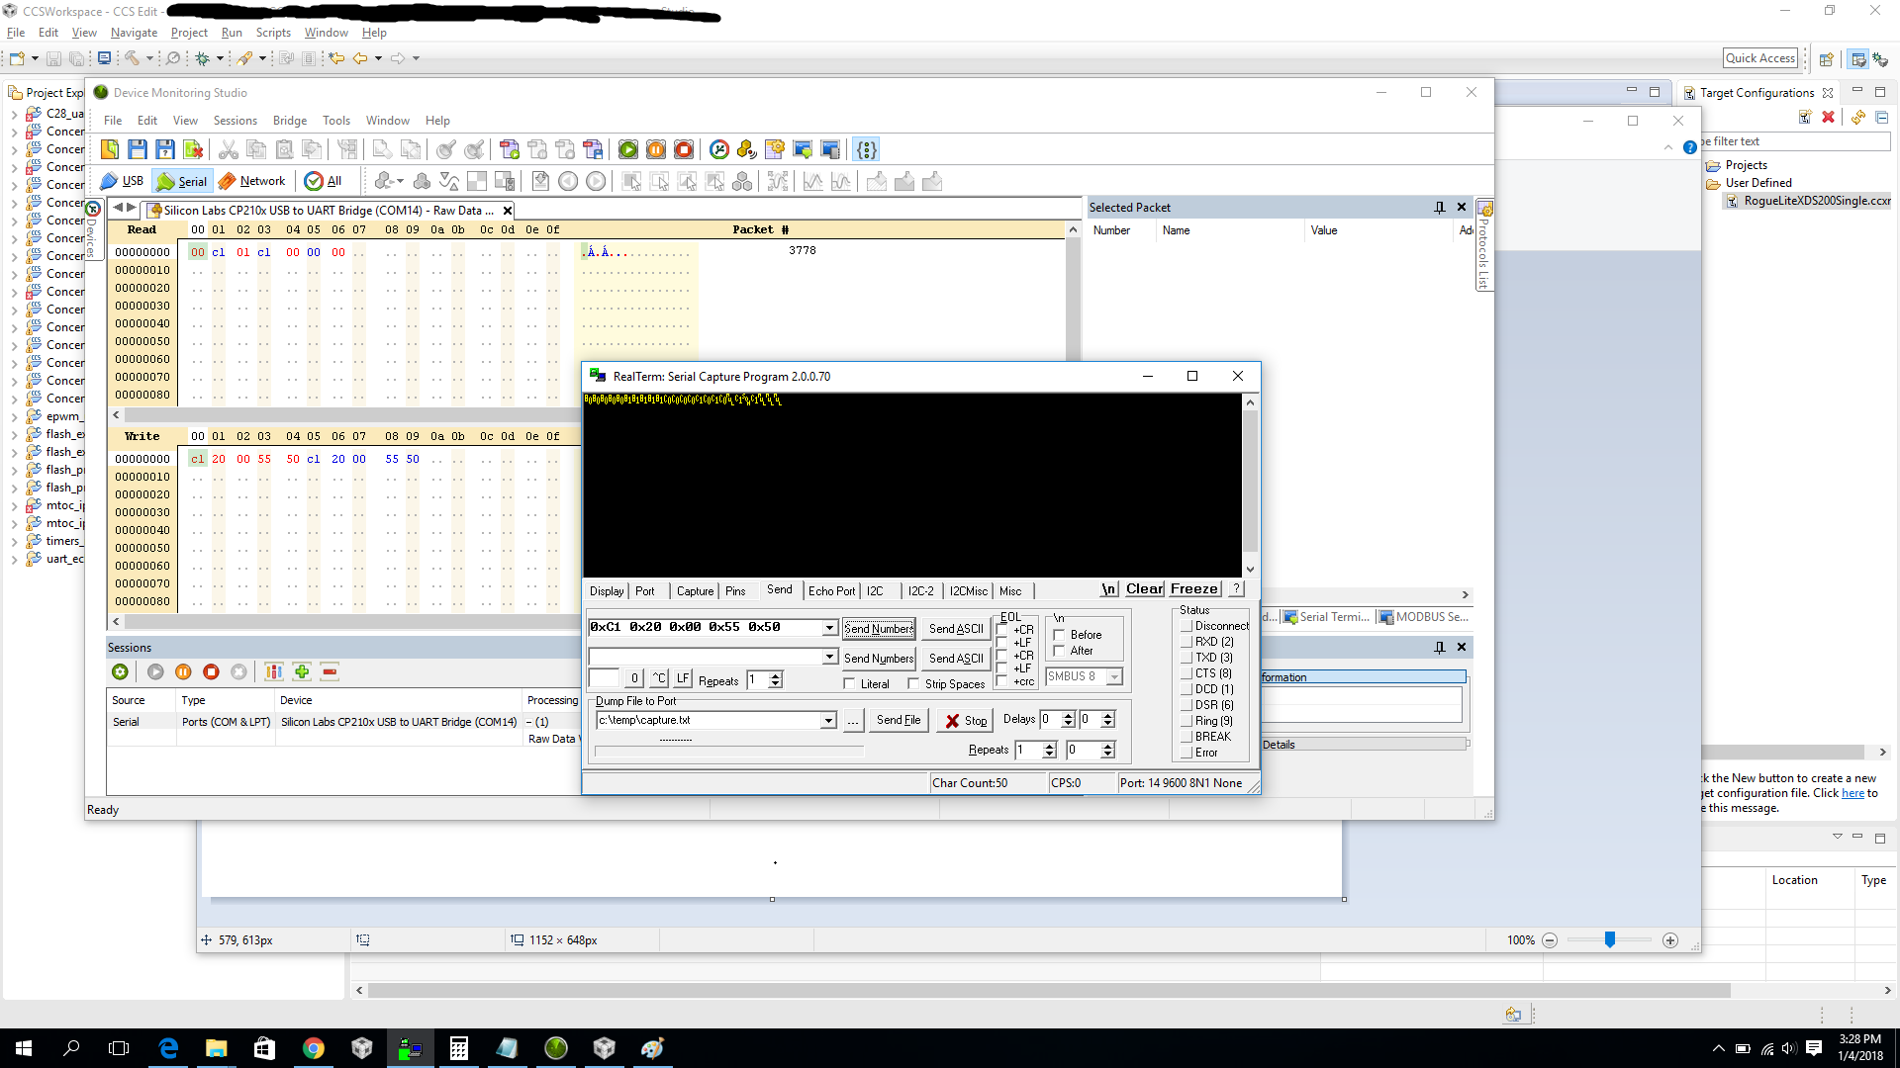Click the red Stop monitoring toolbar icon
Viewport: 1900px width, 1068px height.
pyautogui.click(x=684, y=150)
